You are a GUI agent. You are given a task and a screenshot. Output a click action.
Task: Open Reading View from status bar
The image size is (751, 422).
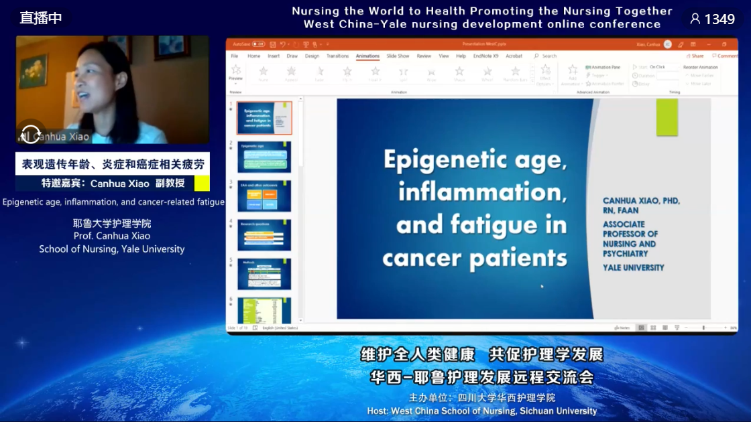pos(665,328)
